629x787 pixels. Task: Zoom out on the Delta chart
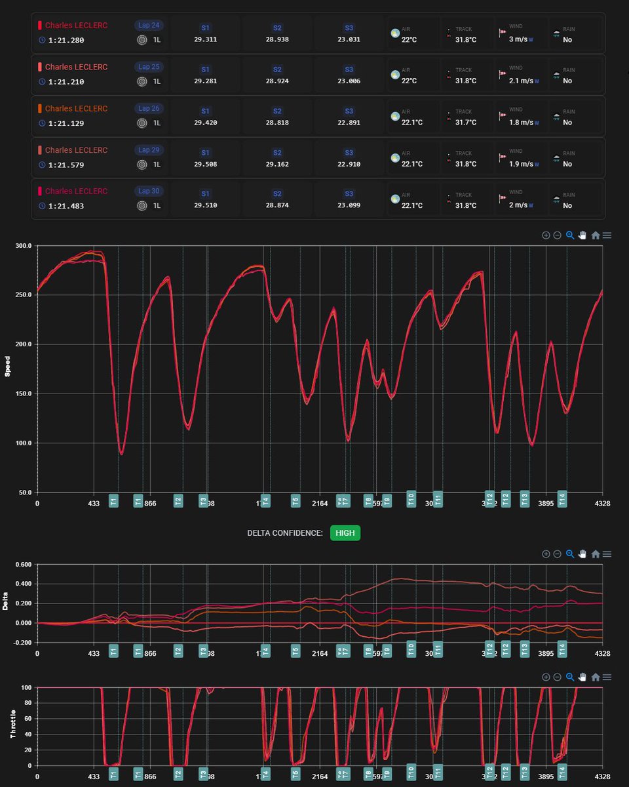557,554
